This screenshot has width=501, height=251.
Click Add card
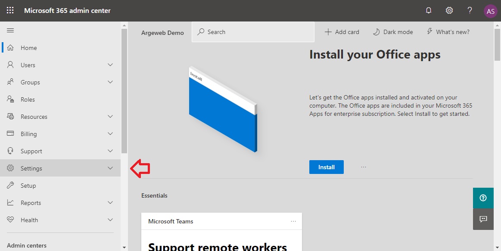342,32
